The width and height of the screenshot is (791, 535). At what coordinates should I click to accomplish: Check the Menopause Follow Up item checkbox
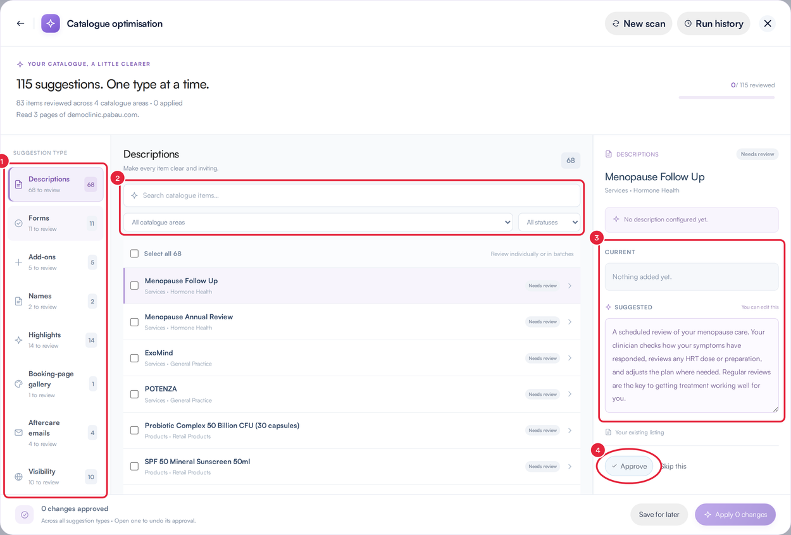tap(134, 286)
